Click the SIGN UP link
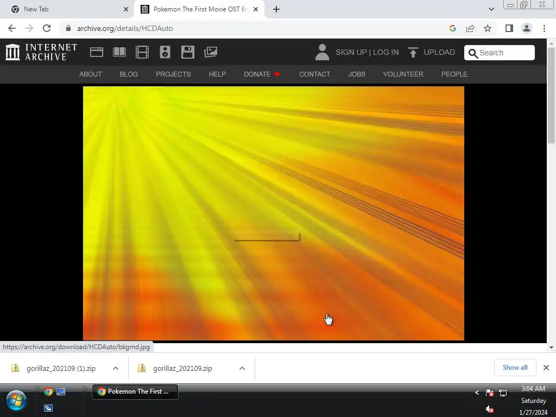Viewport: 556px width, 417px height. point(351,53)
